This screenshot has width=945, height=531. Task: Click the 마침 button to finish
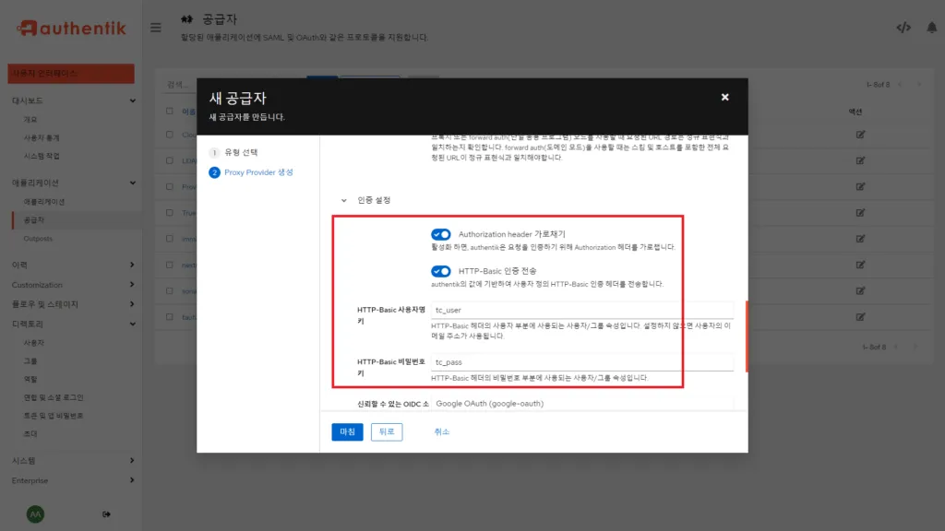coord(346,431)
